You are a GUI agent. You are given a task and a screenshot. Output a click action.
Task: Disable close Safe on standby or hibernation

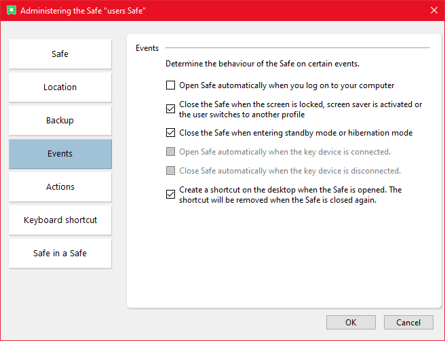coord(170,134)
